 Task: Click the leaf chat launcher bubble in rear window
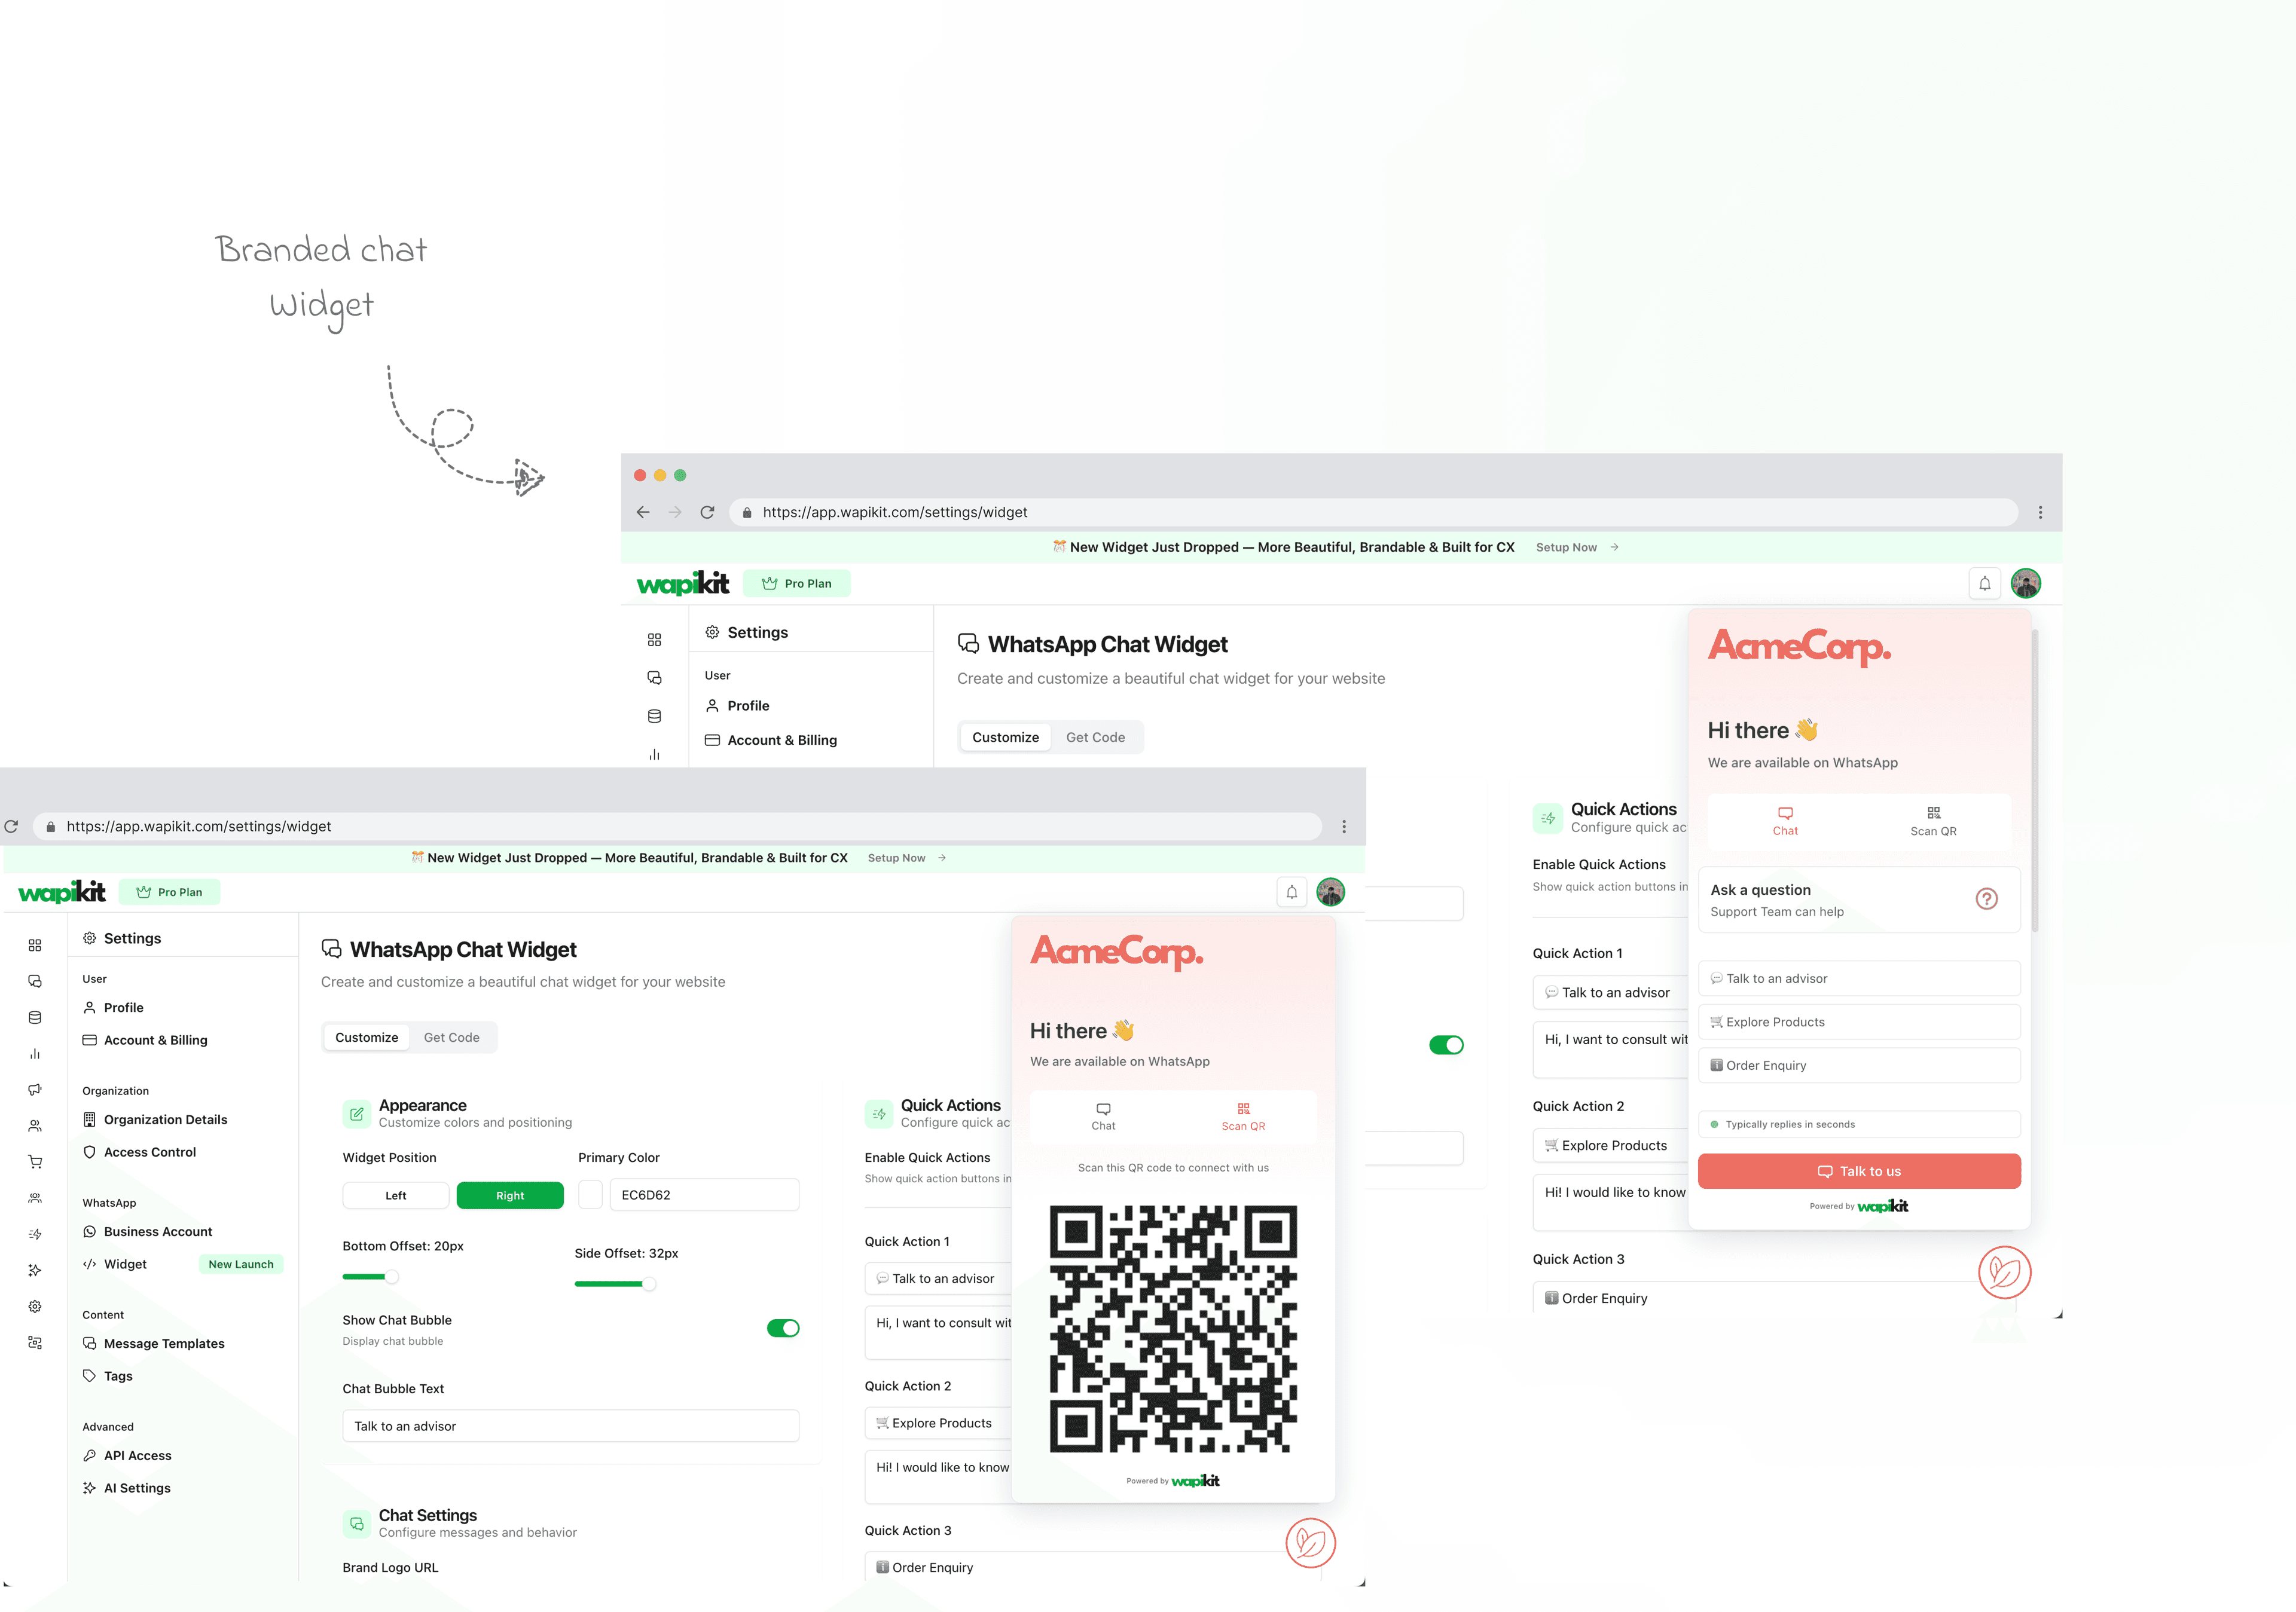tap(2004, 1271)
